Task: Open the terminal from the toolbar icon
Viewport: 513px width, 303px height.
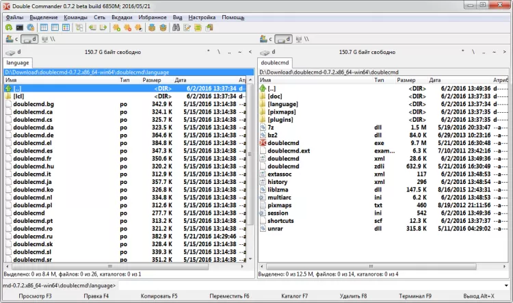Action: pyautogui.click(x=19, y=27)
